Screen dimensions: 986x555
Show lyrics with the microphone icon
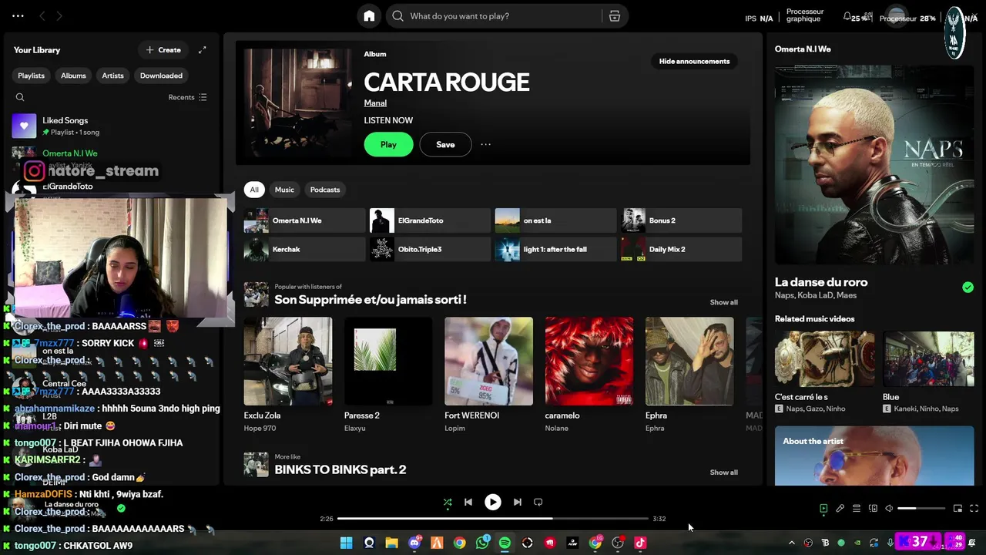point(840,509)
